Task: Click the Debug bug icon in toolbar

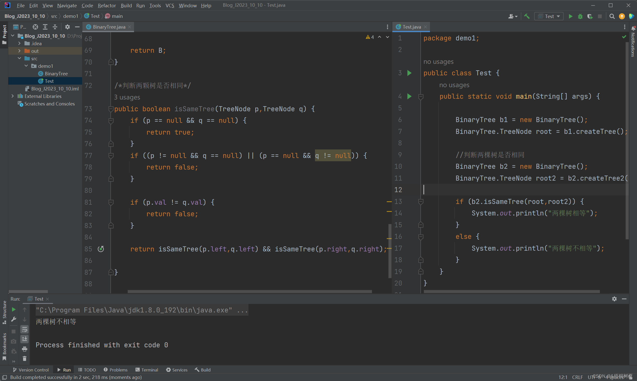Action: [x=580, y=16]
